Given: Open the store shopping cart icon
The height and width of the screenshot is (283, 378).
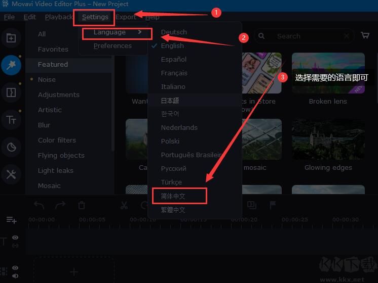Looking at the screenshot, I should point(365,35).
